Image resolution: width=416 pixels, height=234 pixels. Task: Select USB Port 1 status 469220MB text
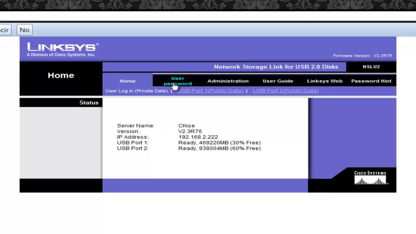click(x=219, y=143)
